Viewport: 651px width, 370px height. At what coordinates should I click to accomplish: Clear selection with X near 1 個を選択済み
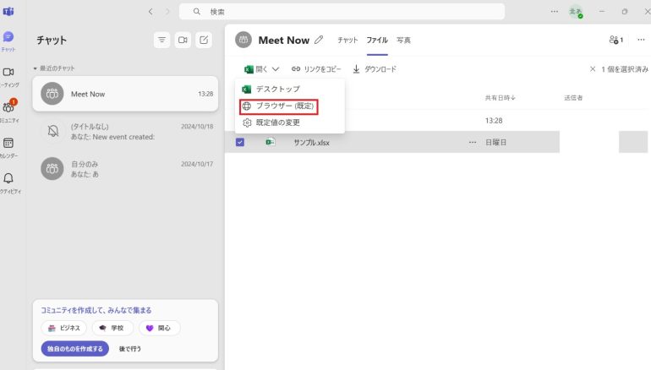(x=593, y=69)
